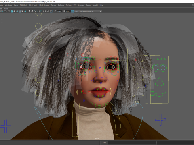Toggle smooth shade all icon
The height and width of the screenshot is (145, 194).
pyautogui.click(x=12, y=11)
